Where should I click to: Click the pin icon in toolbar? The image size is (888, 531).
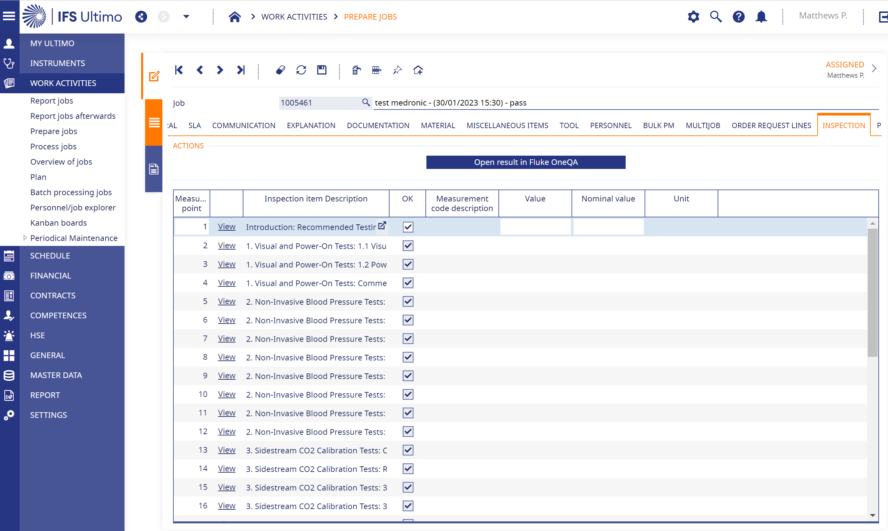point(398,70)
